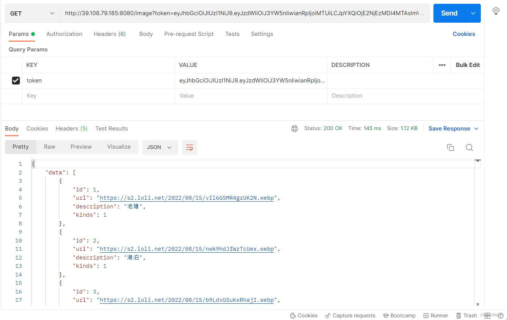Viewport: 507px width, 320px height.
Task: Copy the response body
Action: [x=450, y=148]
